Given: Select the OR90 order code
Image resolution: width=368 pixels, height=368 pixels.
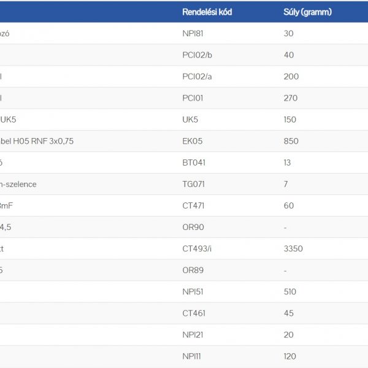Looking at the screenshot, I should [193, 227].
